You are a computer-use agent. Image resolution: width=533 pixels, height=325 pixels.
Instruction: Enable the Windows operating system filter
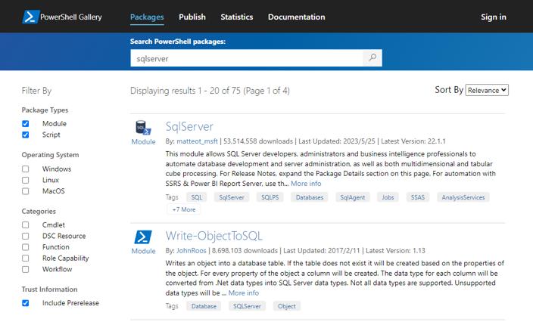click(26, 169)
